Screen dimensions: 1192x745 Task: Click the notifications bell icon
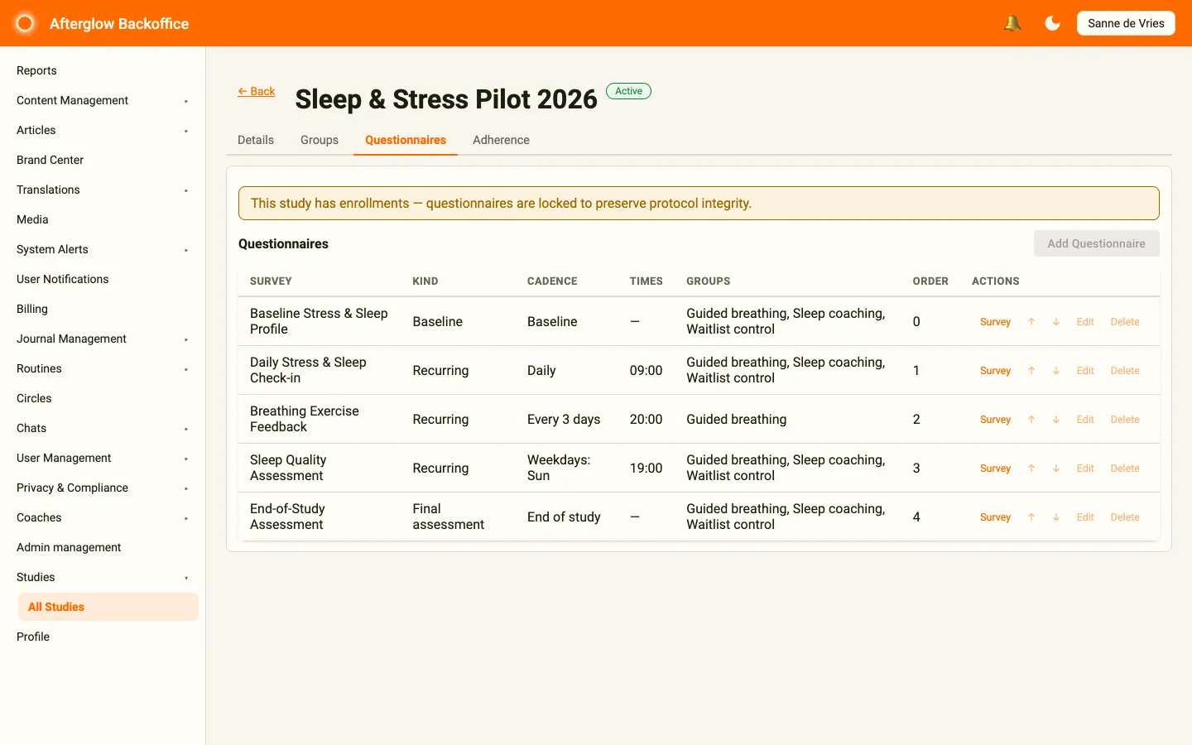pos(1012,23)
